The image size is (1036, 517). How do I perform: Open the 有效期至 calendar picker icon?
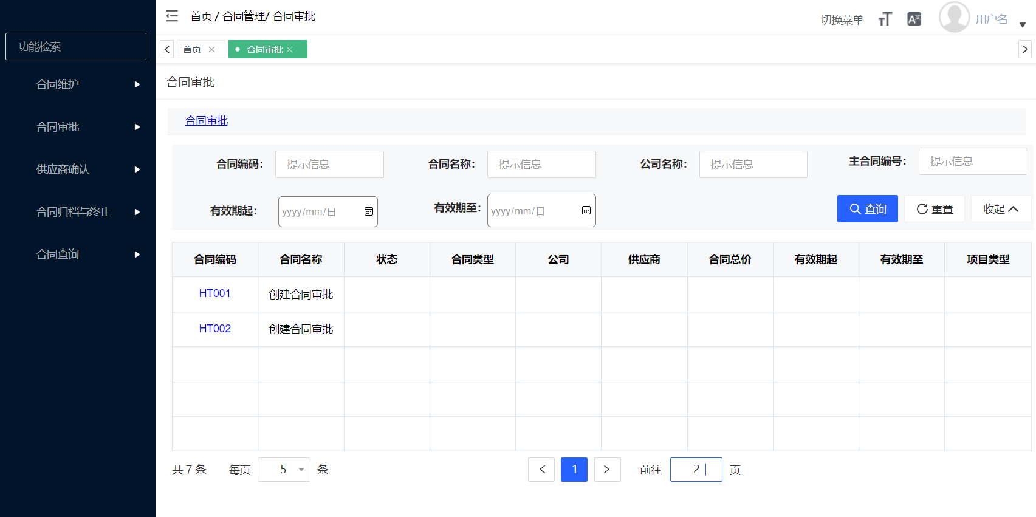[586, 210]
